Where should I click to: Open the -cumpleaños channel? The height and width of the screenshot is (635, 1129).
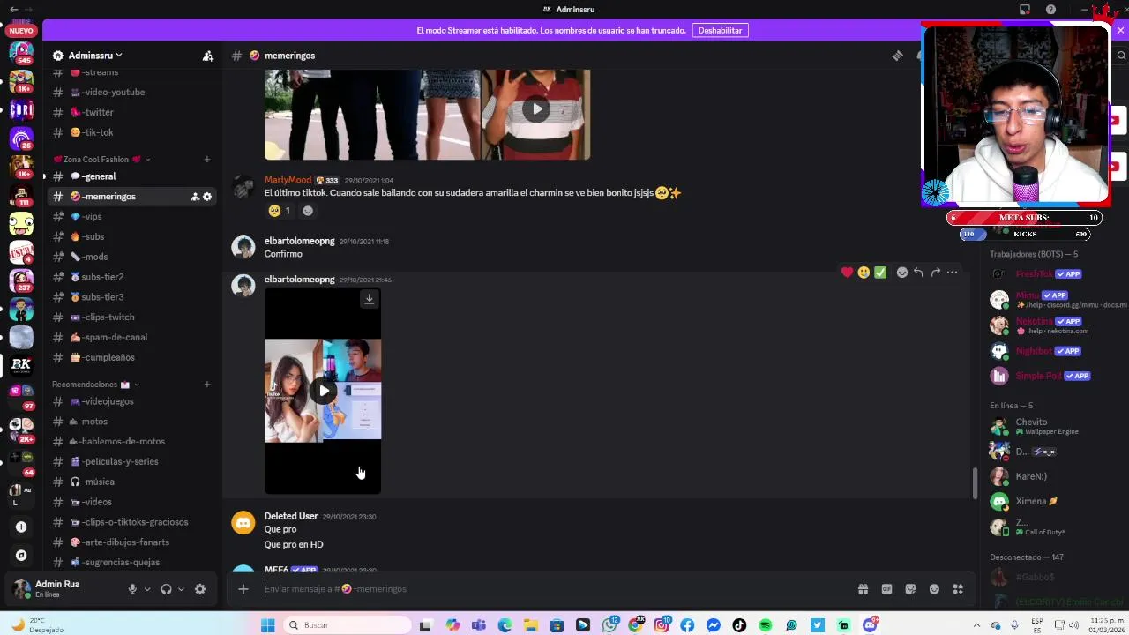[132, 357]
